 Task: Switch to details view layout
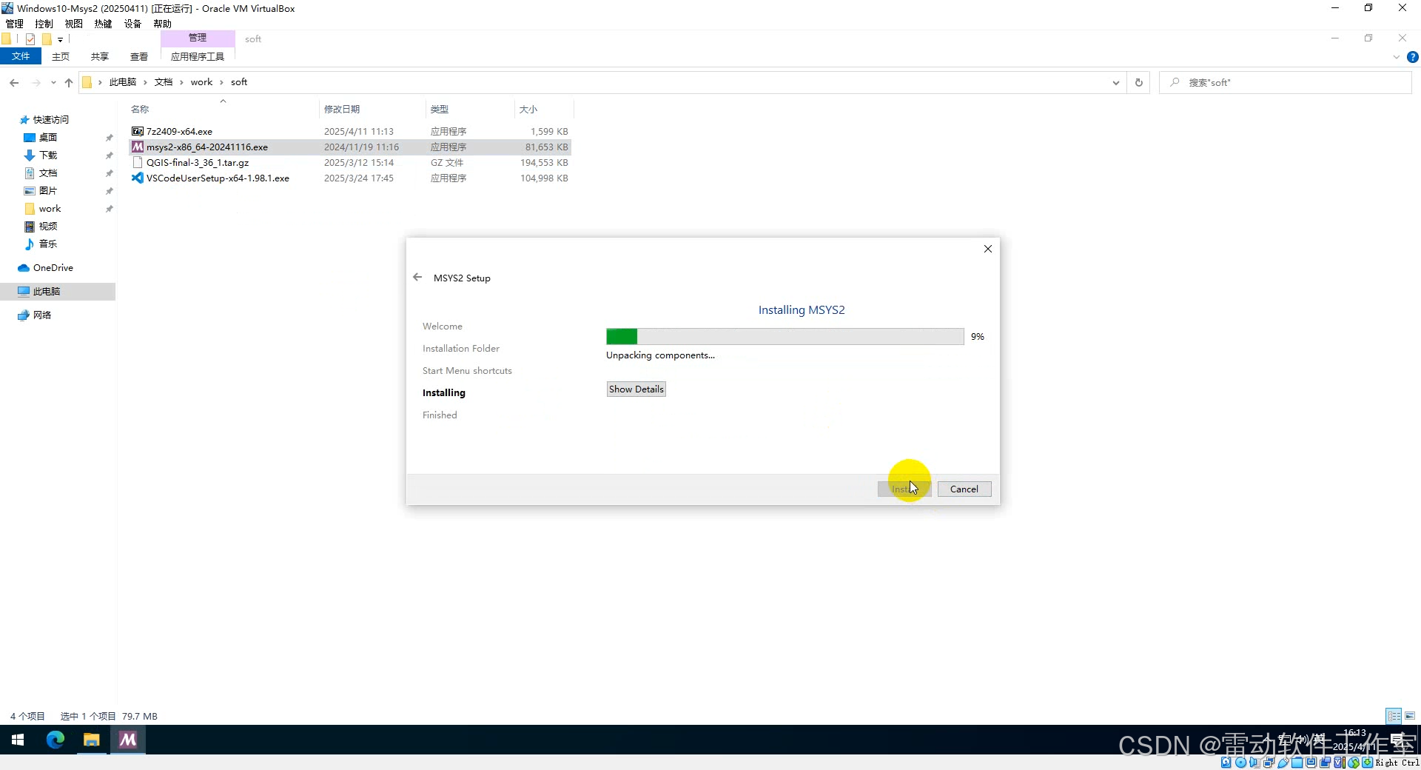pos(1394,716)
